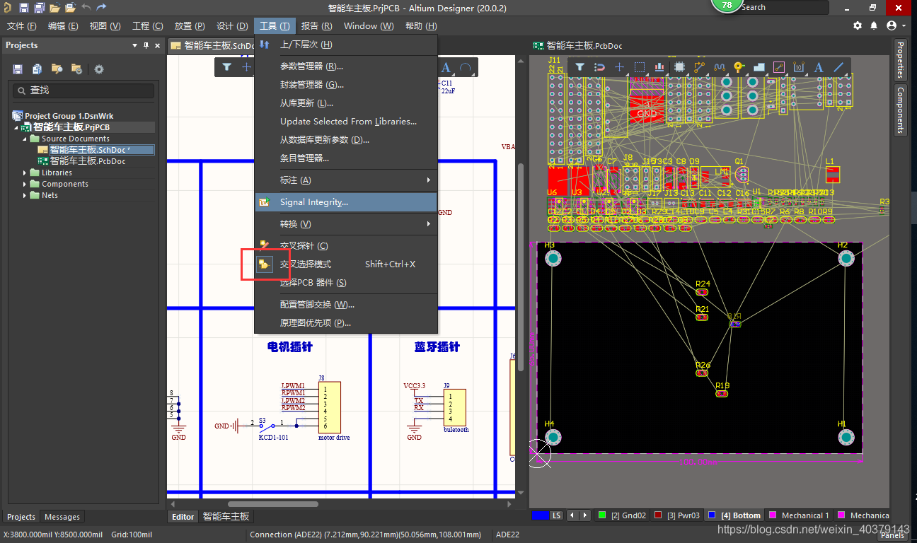Open the Projects panel dropdown arrow

tap(134, 45)
